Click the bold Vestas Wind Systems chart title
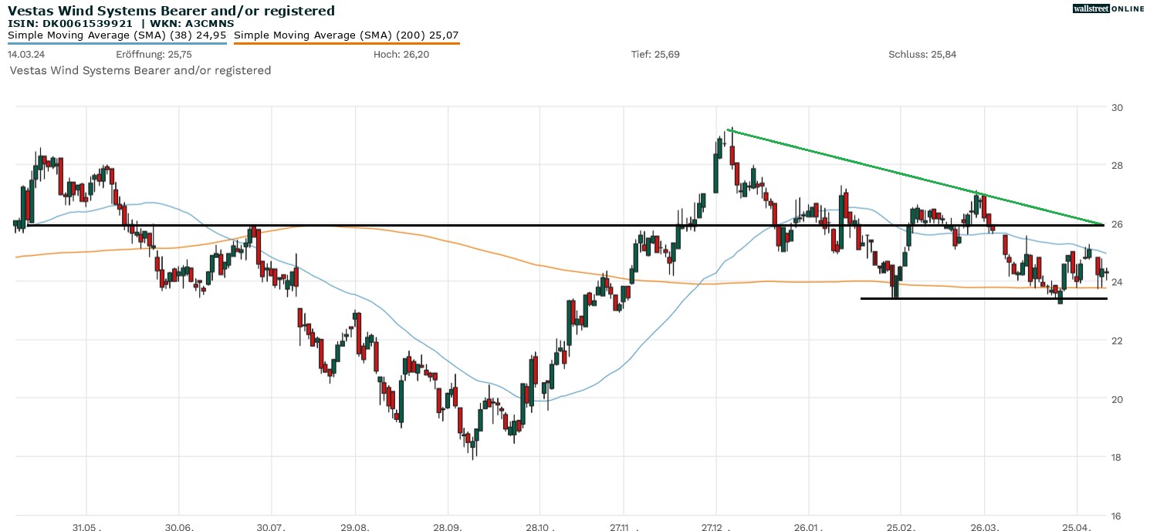This screenshot has width=1150, height=531. pyautogui.click(x=171, y=10)
